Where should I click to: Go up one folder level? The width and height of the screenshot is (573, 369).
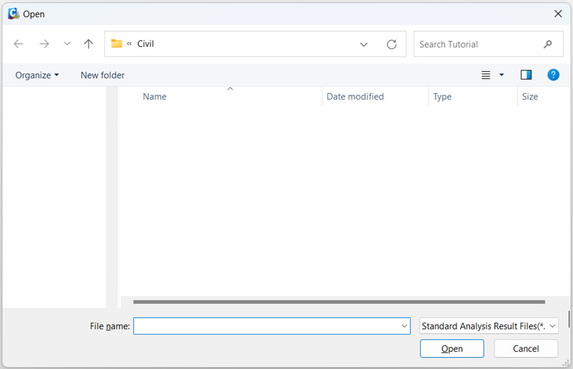88,44
